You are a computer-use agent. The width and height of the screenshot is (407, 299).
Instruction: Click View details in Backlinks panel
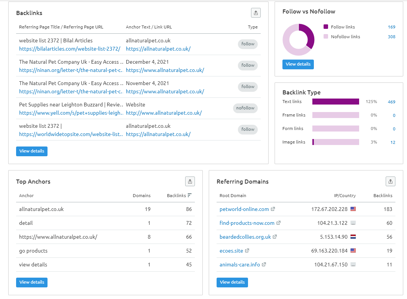(x=32, y=151)
